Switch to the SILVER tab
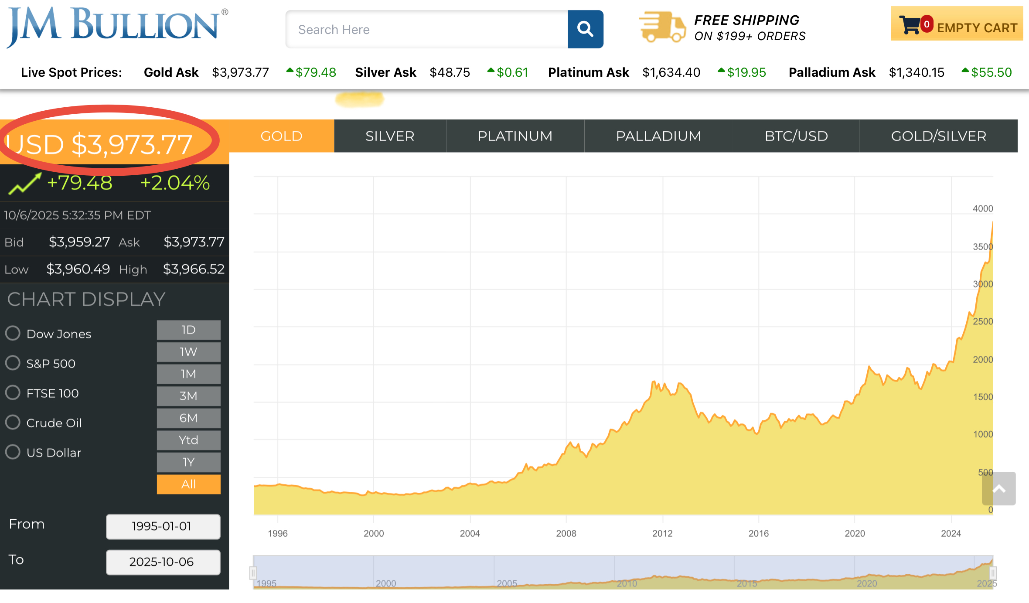Image resolution: width=1029 pixels, height=603 pixels. pos(390,136)
